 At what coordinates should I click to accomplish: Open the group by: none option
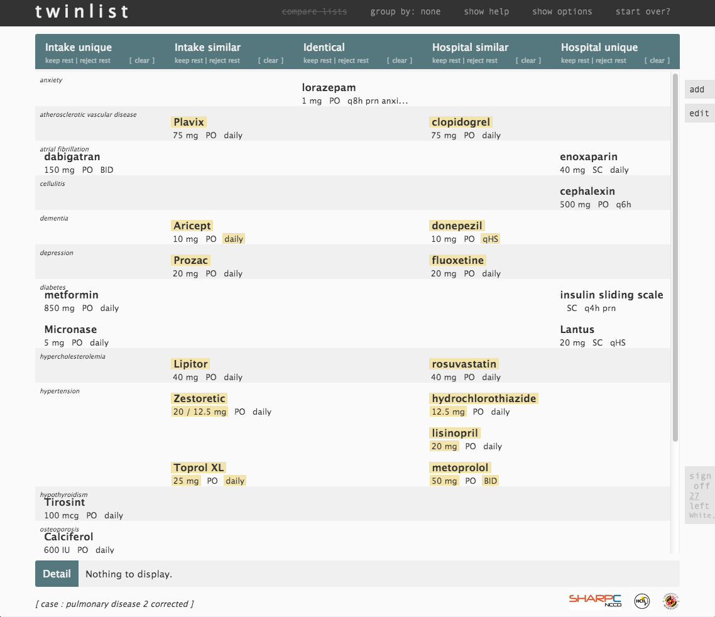(x=405, y=11)
